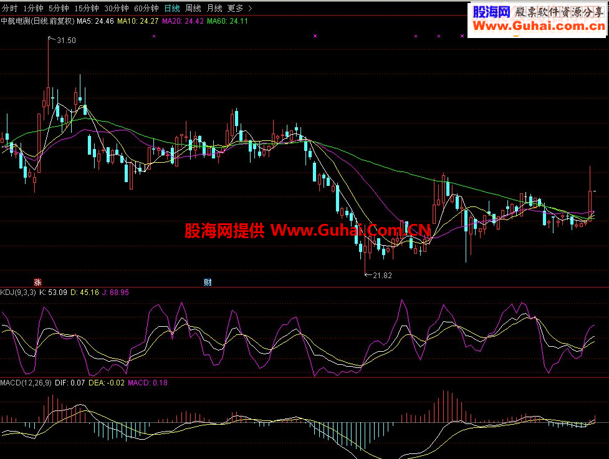Click the K: 53.09 value

53,292
